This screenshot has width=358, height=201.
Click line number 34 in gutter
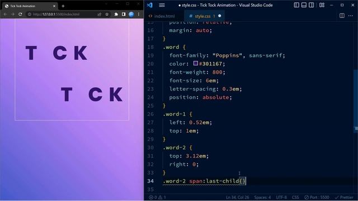150,181
